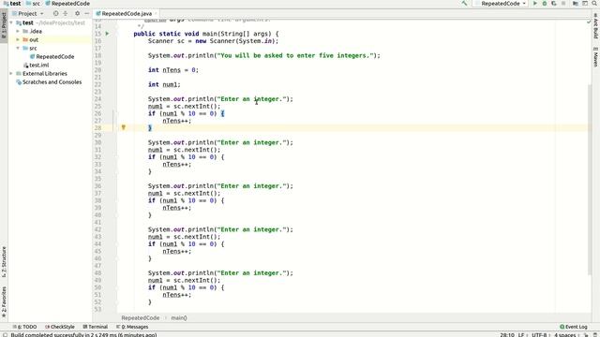Open the TODO tool window
The width and height of the screenshot is (600, 337).
(25, 327)
